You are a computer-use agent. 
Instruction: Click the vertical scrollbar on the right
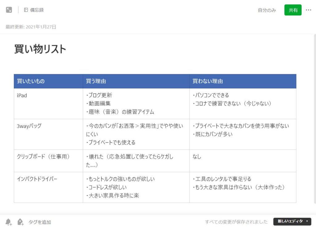pos(314,117)
